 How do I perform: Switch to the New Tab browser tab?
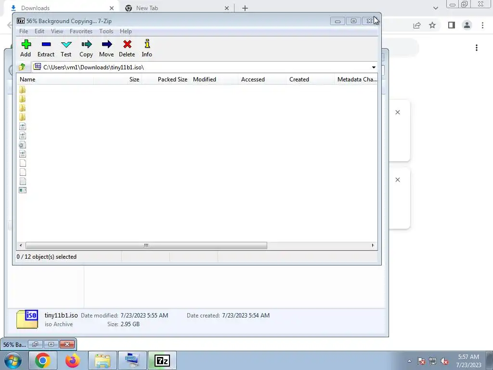tap(174, 8)
